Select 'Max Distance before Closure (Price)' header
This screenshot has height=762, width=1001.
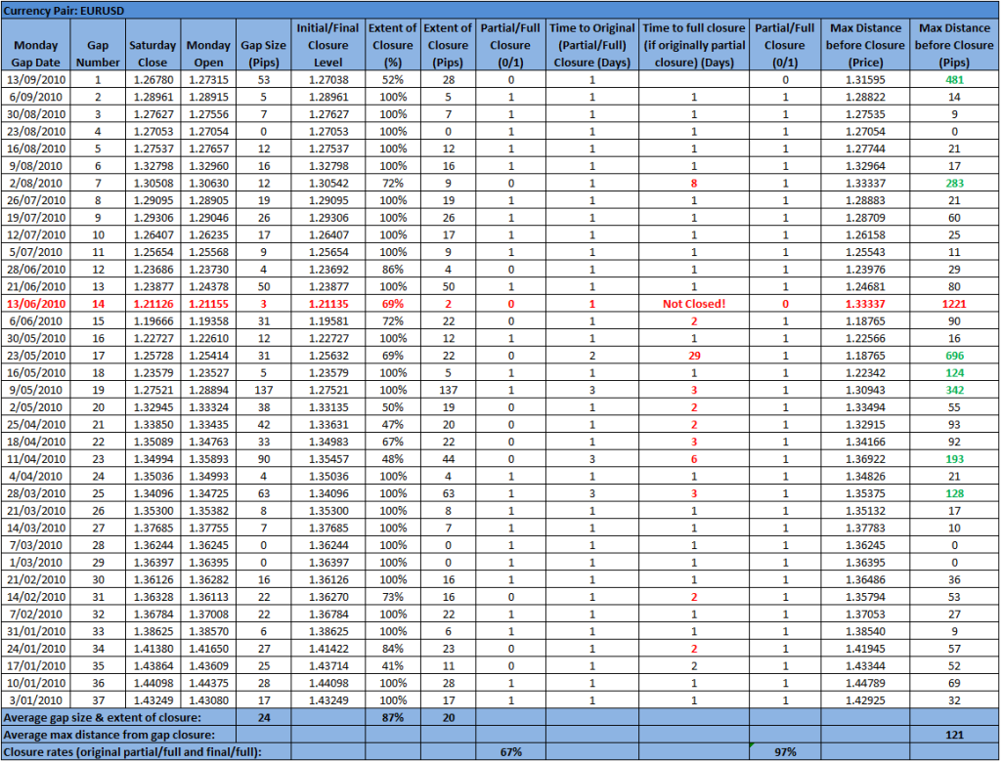pos(865,45)
